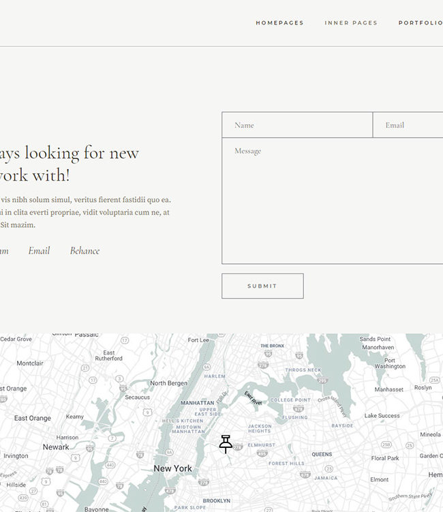Click the Secaucus map label
Image resolution: width=443 pixels, height=512 pixels.
(x=138, y=397)
